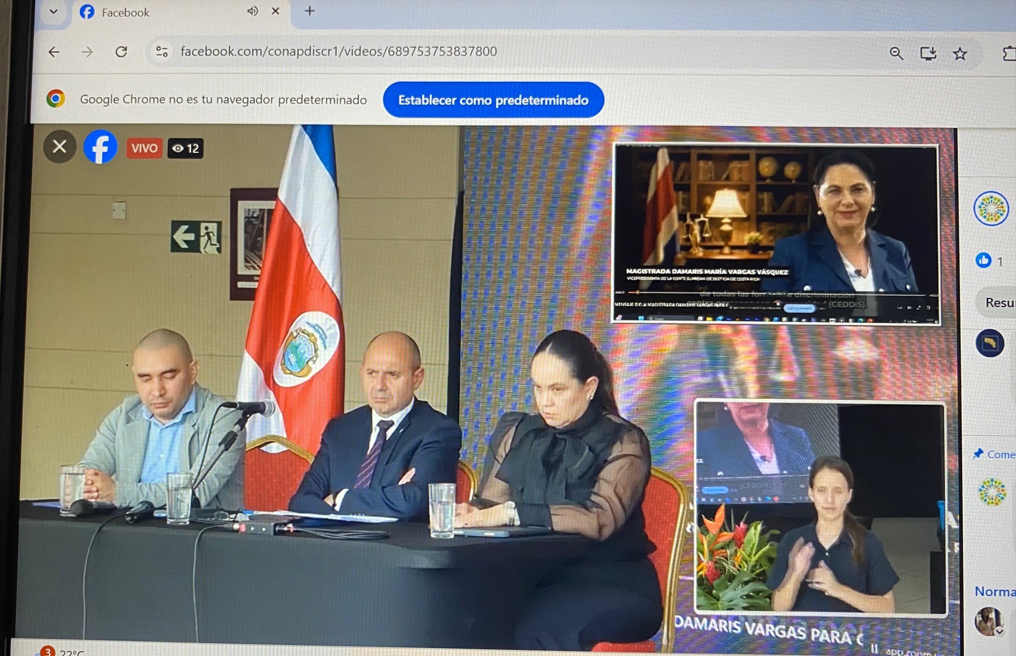Viewport: 1016px width, 656px height.
Task: Mute the Facebook tab via its speaker icon
Action: click(x=252, y=11)
